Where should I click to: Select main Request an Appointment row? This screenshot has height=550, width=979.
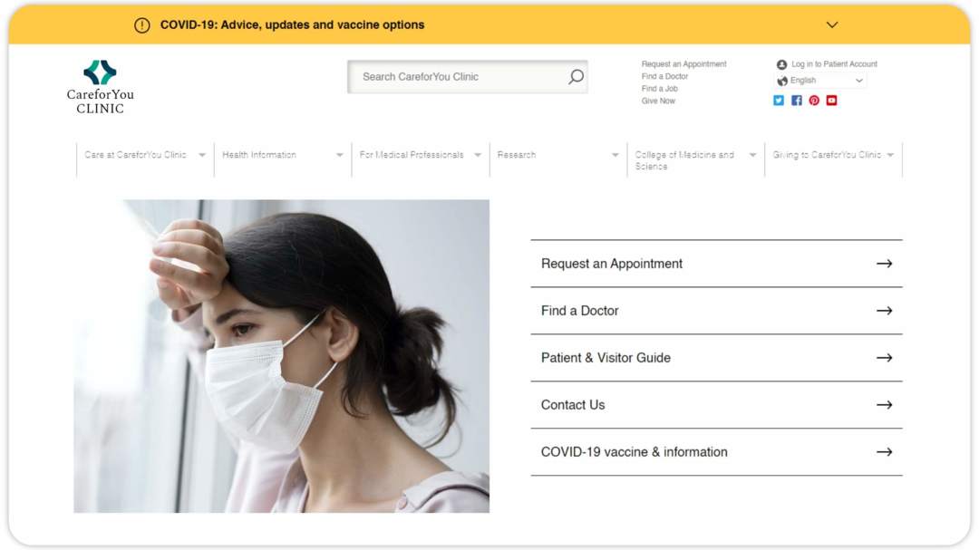click(x=716, y=264)
